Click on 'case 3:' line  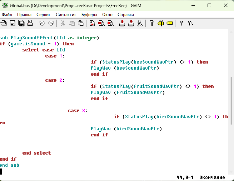click(x=78, y=111)
